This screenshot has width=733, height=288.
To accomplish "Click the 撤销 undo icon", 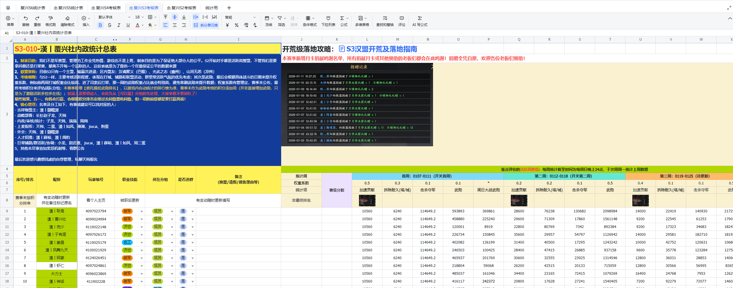I will 26,18.
